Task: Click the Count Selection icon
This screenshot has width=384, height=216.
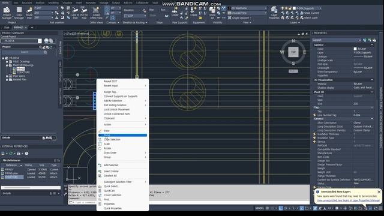Action: [x=100, y=195]
